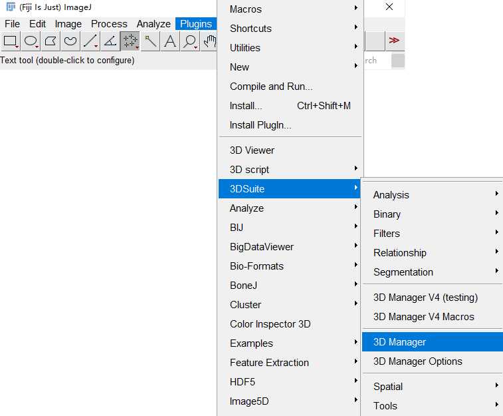The image size is (503, 416).
Task: Select the Wand tracing tool
Action: point(150,41)
